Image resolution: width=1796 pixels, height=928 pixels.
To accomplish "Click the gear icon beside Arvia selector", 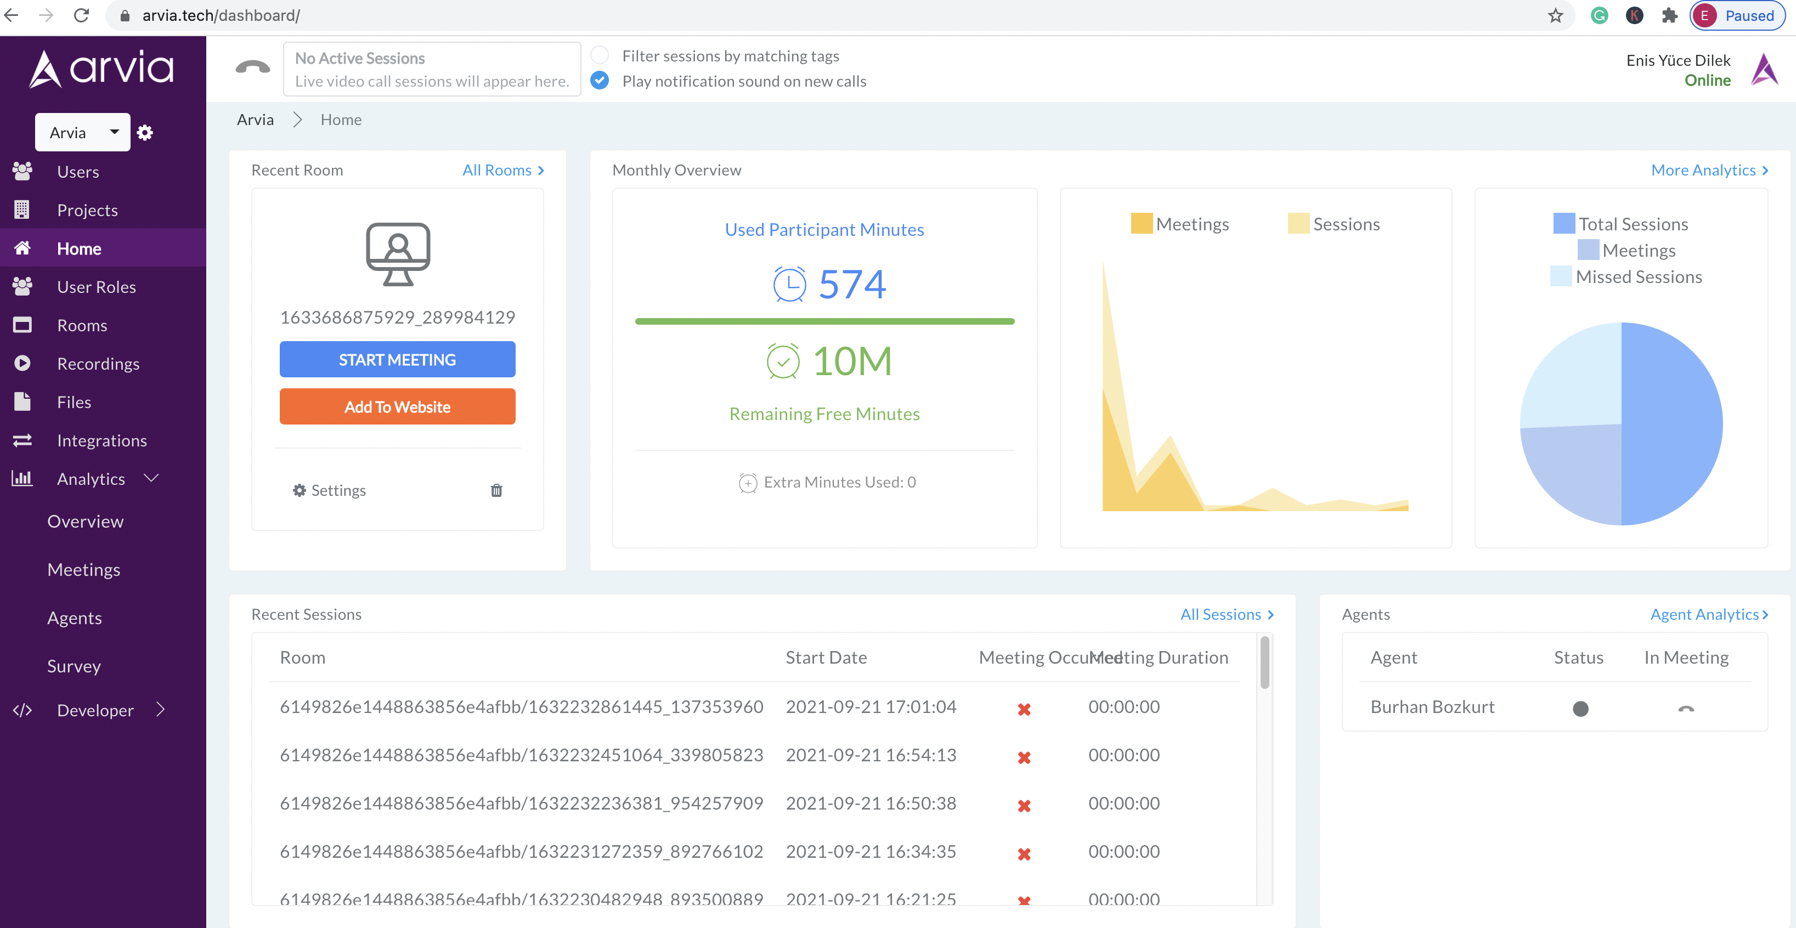I will point(145,133).
